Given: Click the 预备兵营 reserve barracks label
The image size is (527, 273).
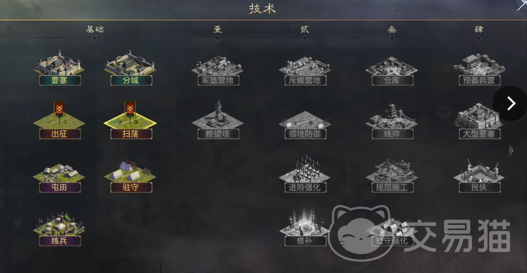Looking at the screenshot, I should (x=479, y=80).
